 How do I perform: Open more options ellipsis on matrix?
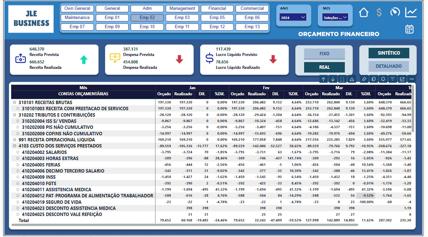[x=412, y=79]
